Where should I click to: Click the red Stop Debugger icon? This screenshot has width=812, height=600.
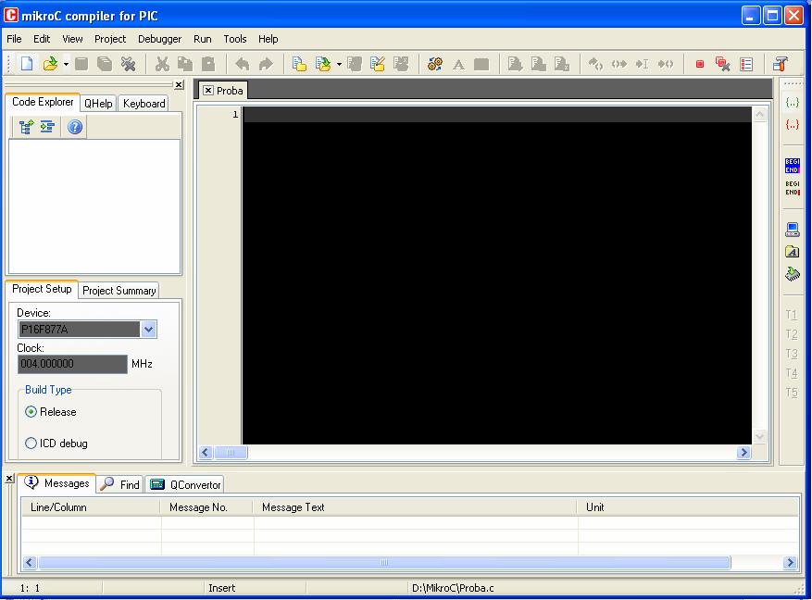click(x=700, y=64)
